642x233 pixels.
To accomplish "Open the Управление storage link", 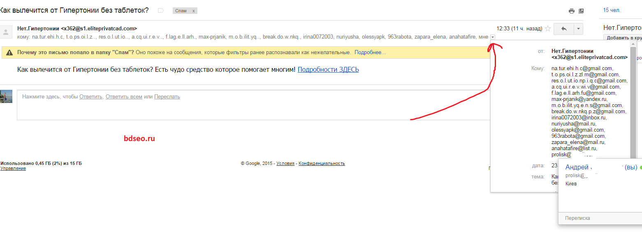I will point(13,169).
